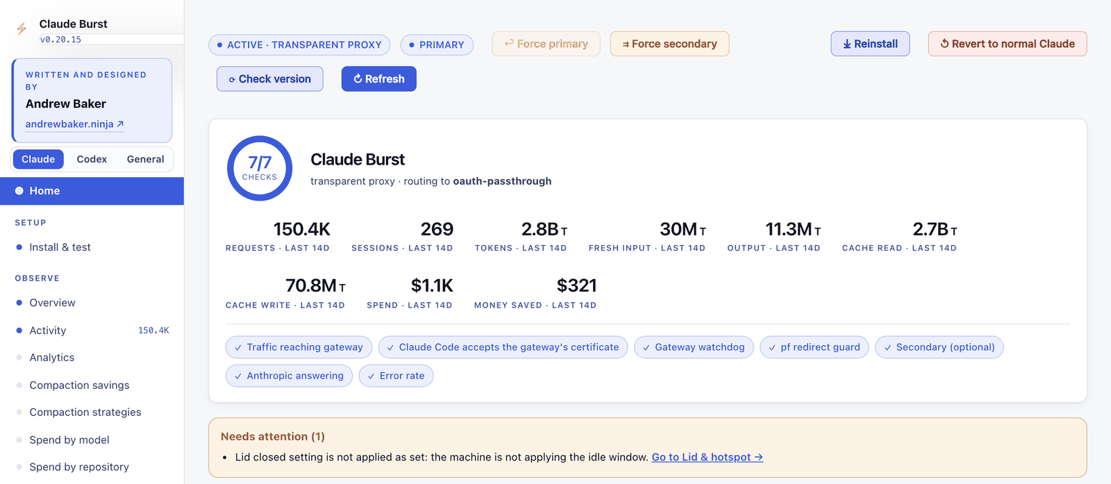Open Install & test page
This screenshot has height=484, width=1111.
[x=92, y=247]
